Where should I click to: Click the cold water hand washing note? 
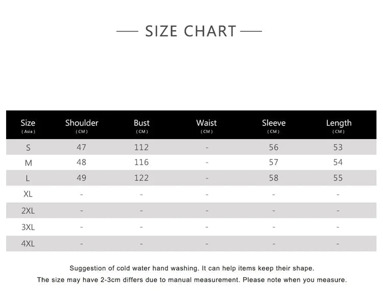[x=192, y=268]
